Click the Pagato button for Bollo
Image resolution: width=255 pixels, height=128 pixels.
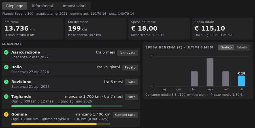(130, 67)
